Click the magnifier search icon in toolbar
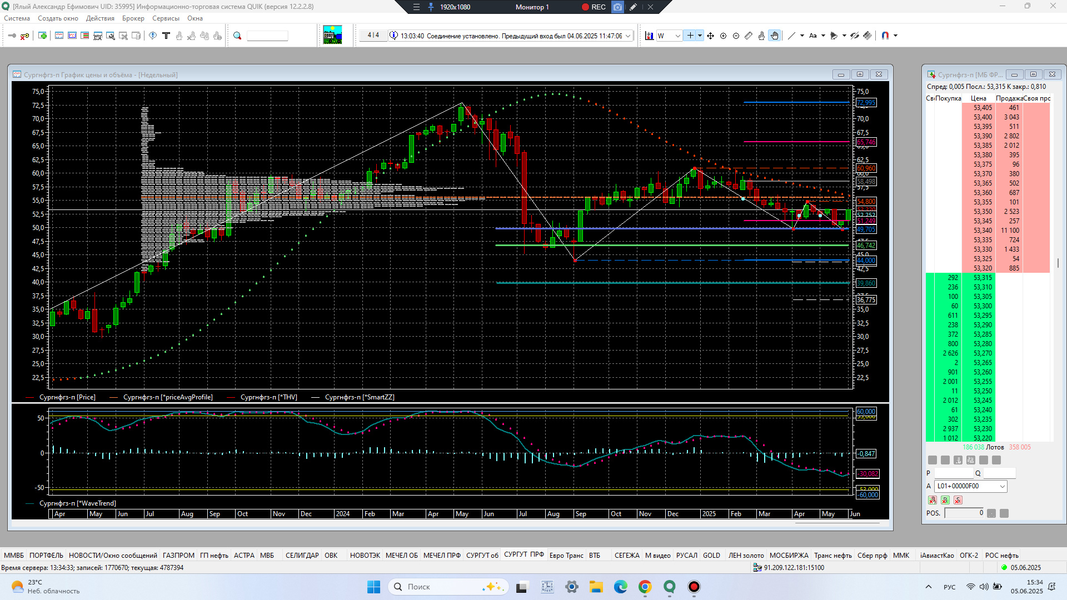This screenshot has width=1067, height=600. click(x=237, y=36)
